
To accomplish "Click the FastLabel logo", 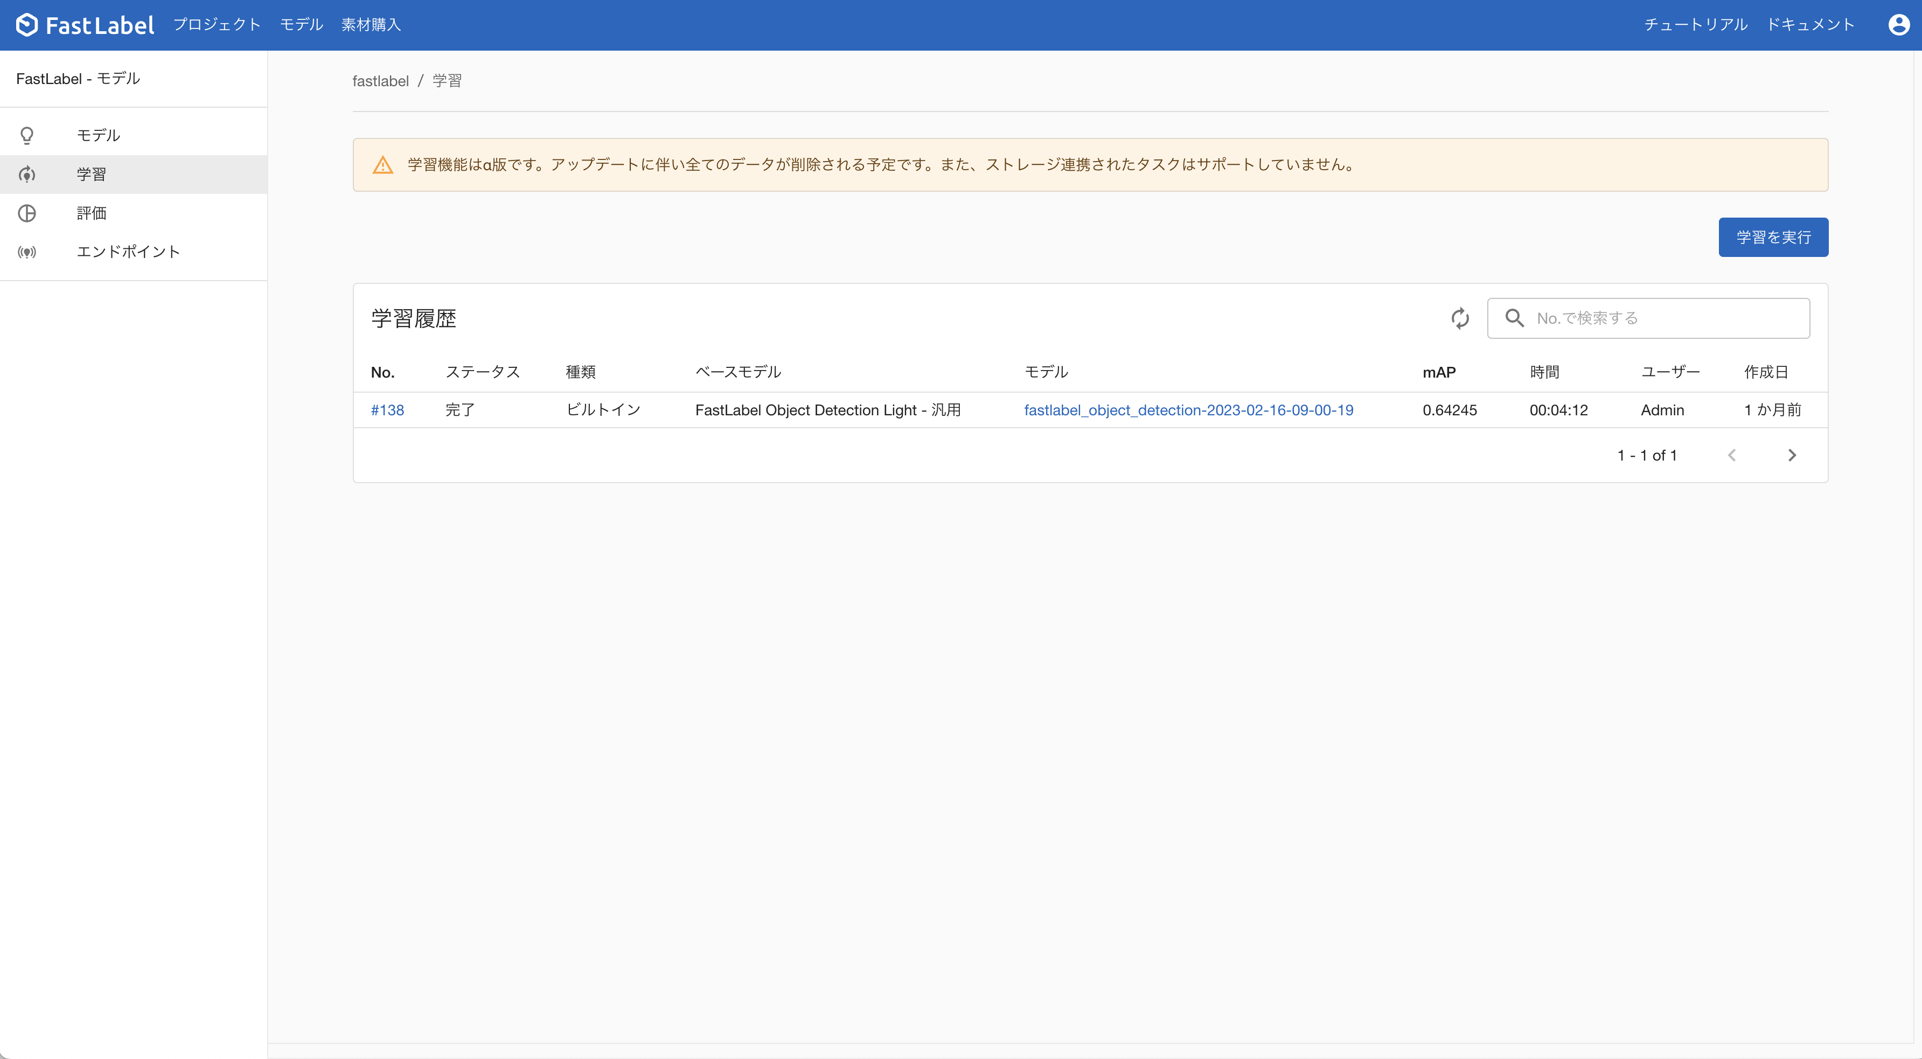I will click(x=85, y=25).
